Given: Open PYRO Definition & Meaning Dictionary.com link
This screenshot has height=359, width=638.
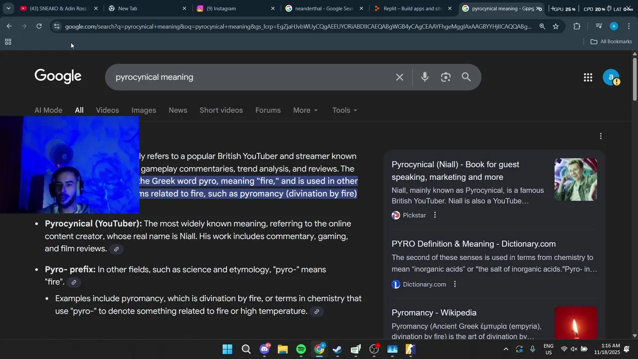Looking at the screenshot, I should pyautogui.click(x=474, y=244).
